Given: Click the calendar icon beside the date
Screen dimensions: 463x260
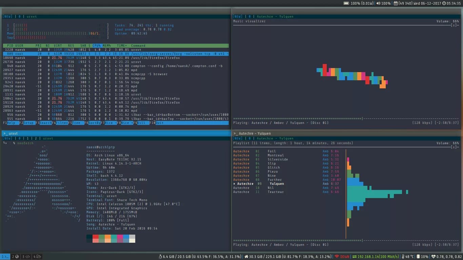Looking at the screenshot, I should tap(396, 3).
